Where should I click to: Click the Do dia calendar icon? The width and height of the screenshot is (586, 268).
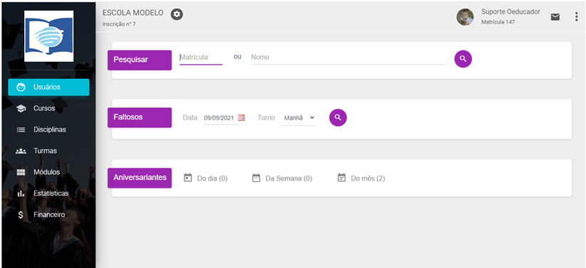187,178
